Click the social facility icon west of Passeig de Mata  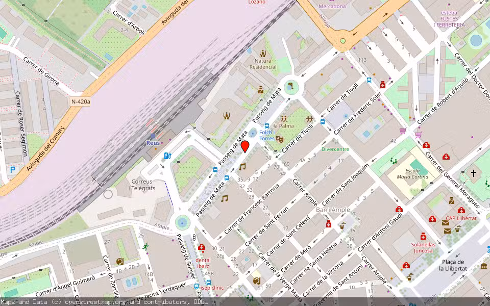click(227, 116)
